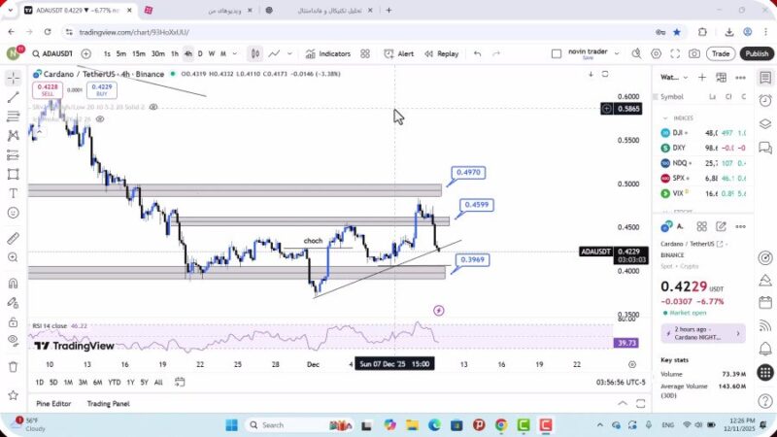Add symbol to watchlist with plus icon
This screenshot has width=777, height=437.
coord(701,77)
